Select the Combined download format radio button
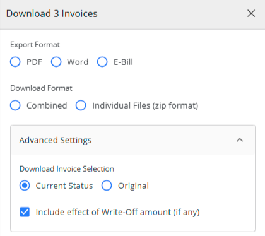The image size is (265, 236). click(x=15, y=105)
